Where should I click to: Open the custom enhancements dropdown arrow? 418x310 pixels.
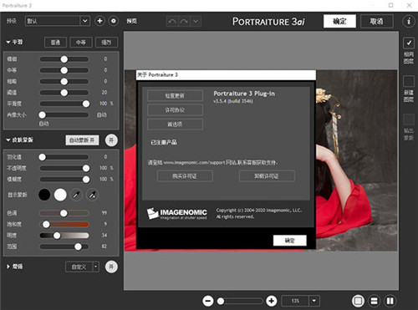(x=96, y=267)
